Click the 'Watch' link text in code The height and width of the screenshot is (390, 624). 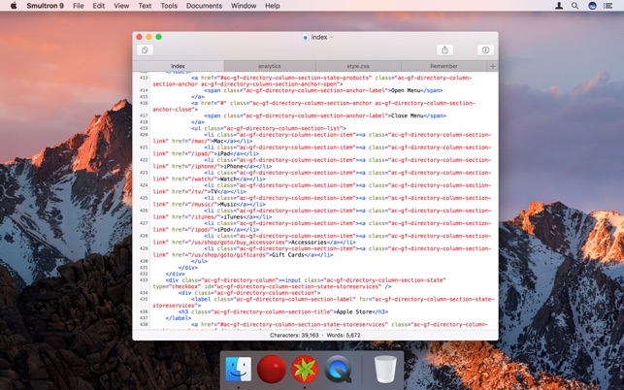[x=228, y=179]
